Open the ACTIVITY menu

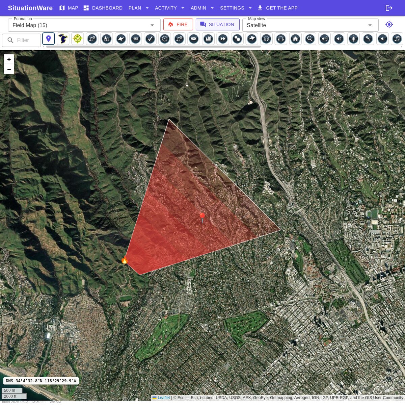pyautogui.click(x=166, y=8)
